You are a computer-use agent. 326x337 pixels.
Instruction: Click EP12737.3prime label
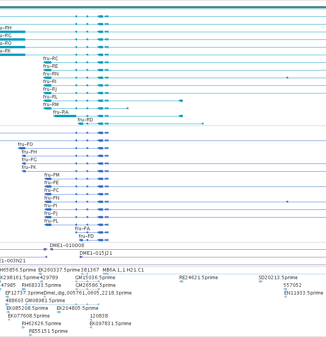tap(24, 293)
